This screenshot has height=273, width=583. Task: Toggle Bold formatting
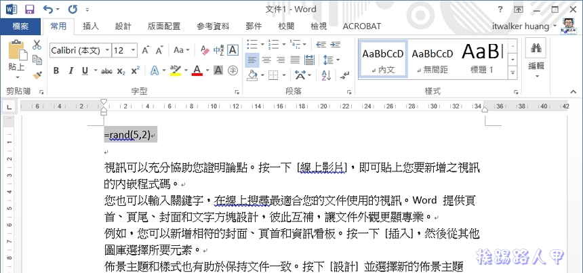(x=56, y=70)
